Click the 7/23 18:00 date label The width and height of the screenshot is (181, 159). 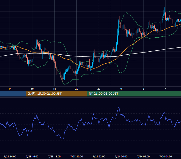coord(54,156)
